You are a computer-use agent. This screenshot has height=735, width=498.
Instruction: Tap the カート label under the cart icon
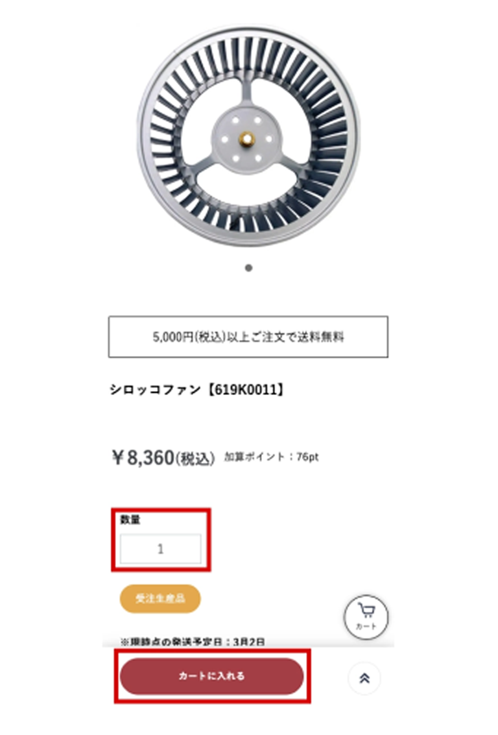[x=366, y=626]
